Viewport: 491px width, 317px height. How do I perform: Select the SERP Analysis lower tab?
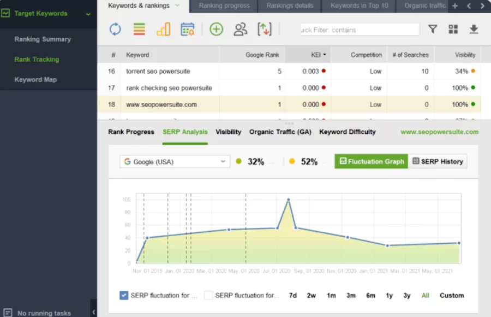185,132
